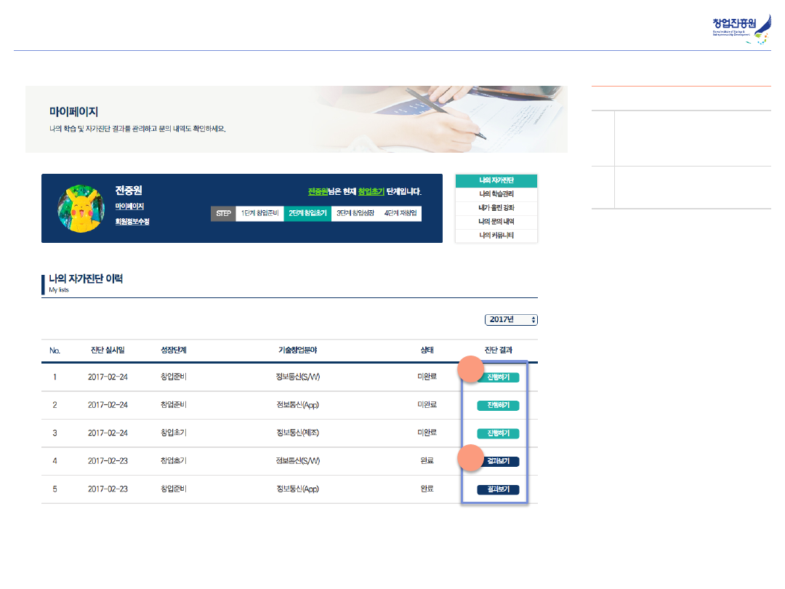The height and width of the screenshot is (589, 785).
Task: Select the 3단계 창업성장 step
Action: tap(355, 213)
